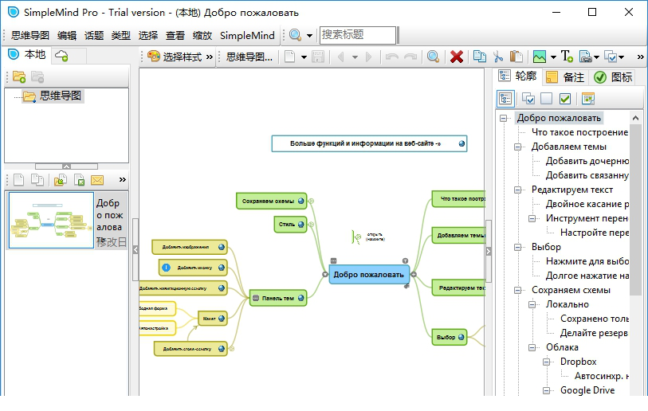This screenshot has height=411, width=648.
Task: Click the folder panel collapse arrow splitter
Action: (x=66, y=166)
